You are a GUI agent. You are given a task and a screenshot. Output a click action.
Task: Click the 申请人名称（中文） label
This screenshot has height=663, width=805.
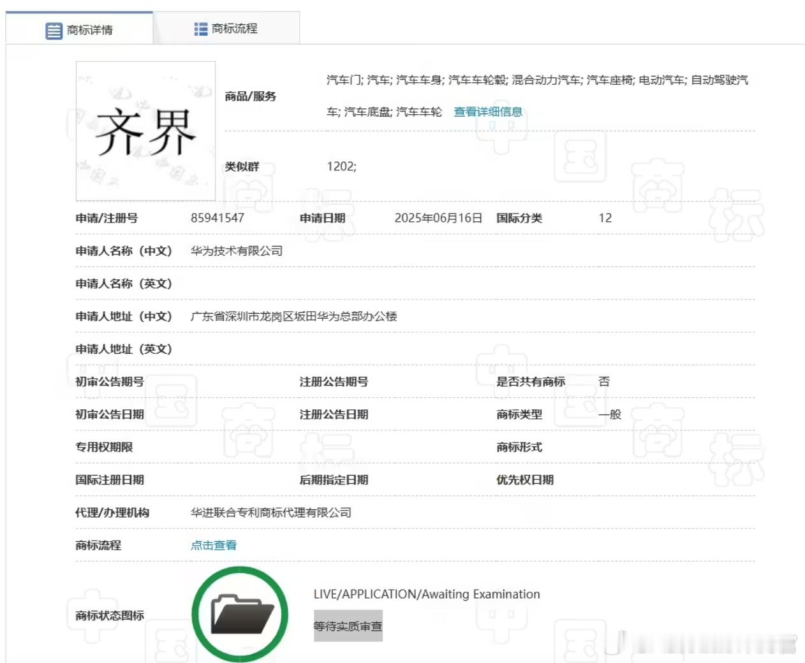124,251
